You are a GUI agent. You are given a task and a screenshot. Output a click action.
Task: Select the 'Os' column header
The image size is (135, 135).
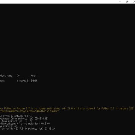point(18,76)
